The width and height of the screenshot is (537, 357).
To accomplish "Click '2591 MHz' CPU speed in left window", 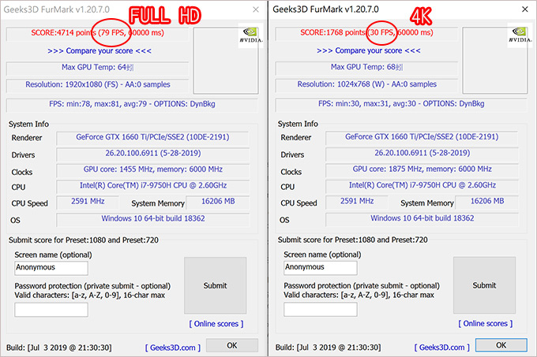I will point(88,202).
